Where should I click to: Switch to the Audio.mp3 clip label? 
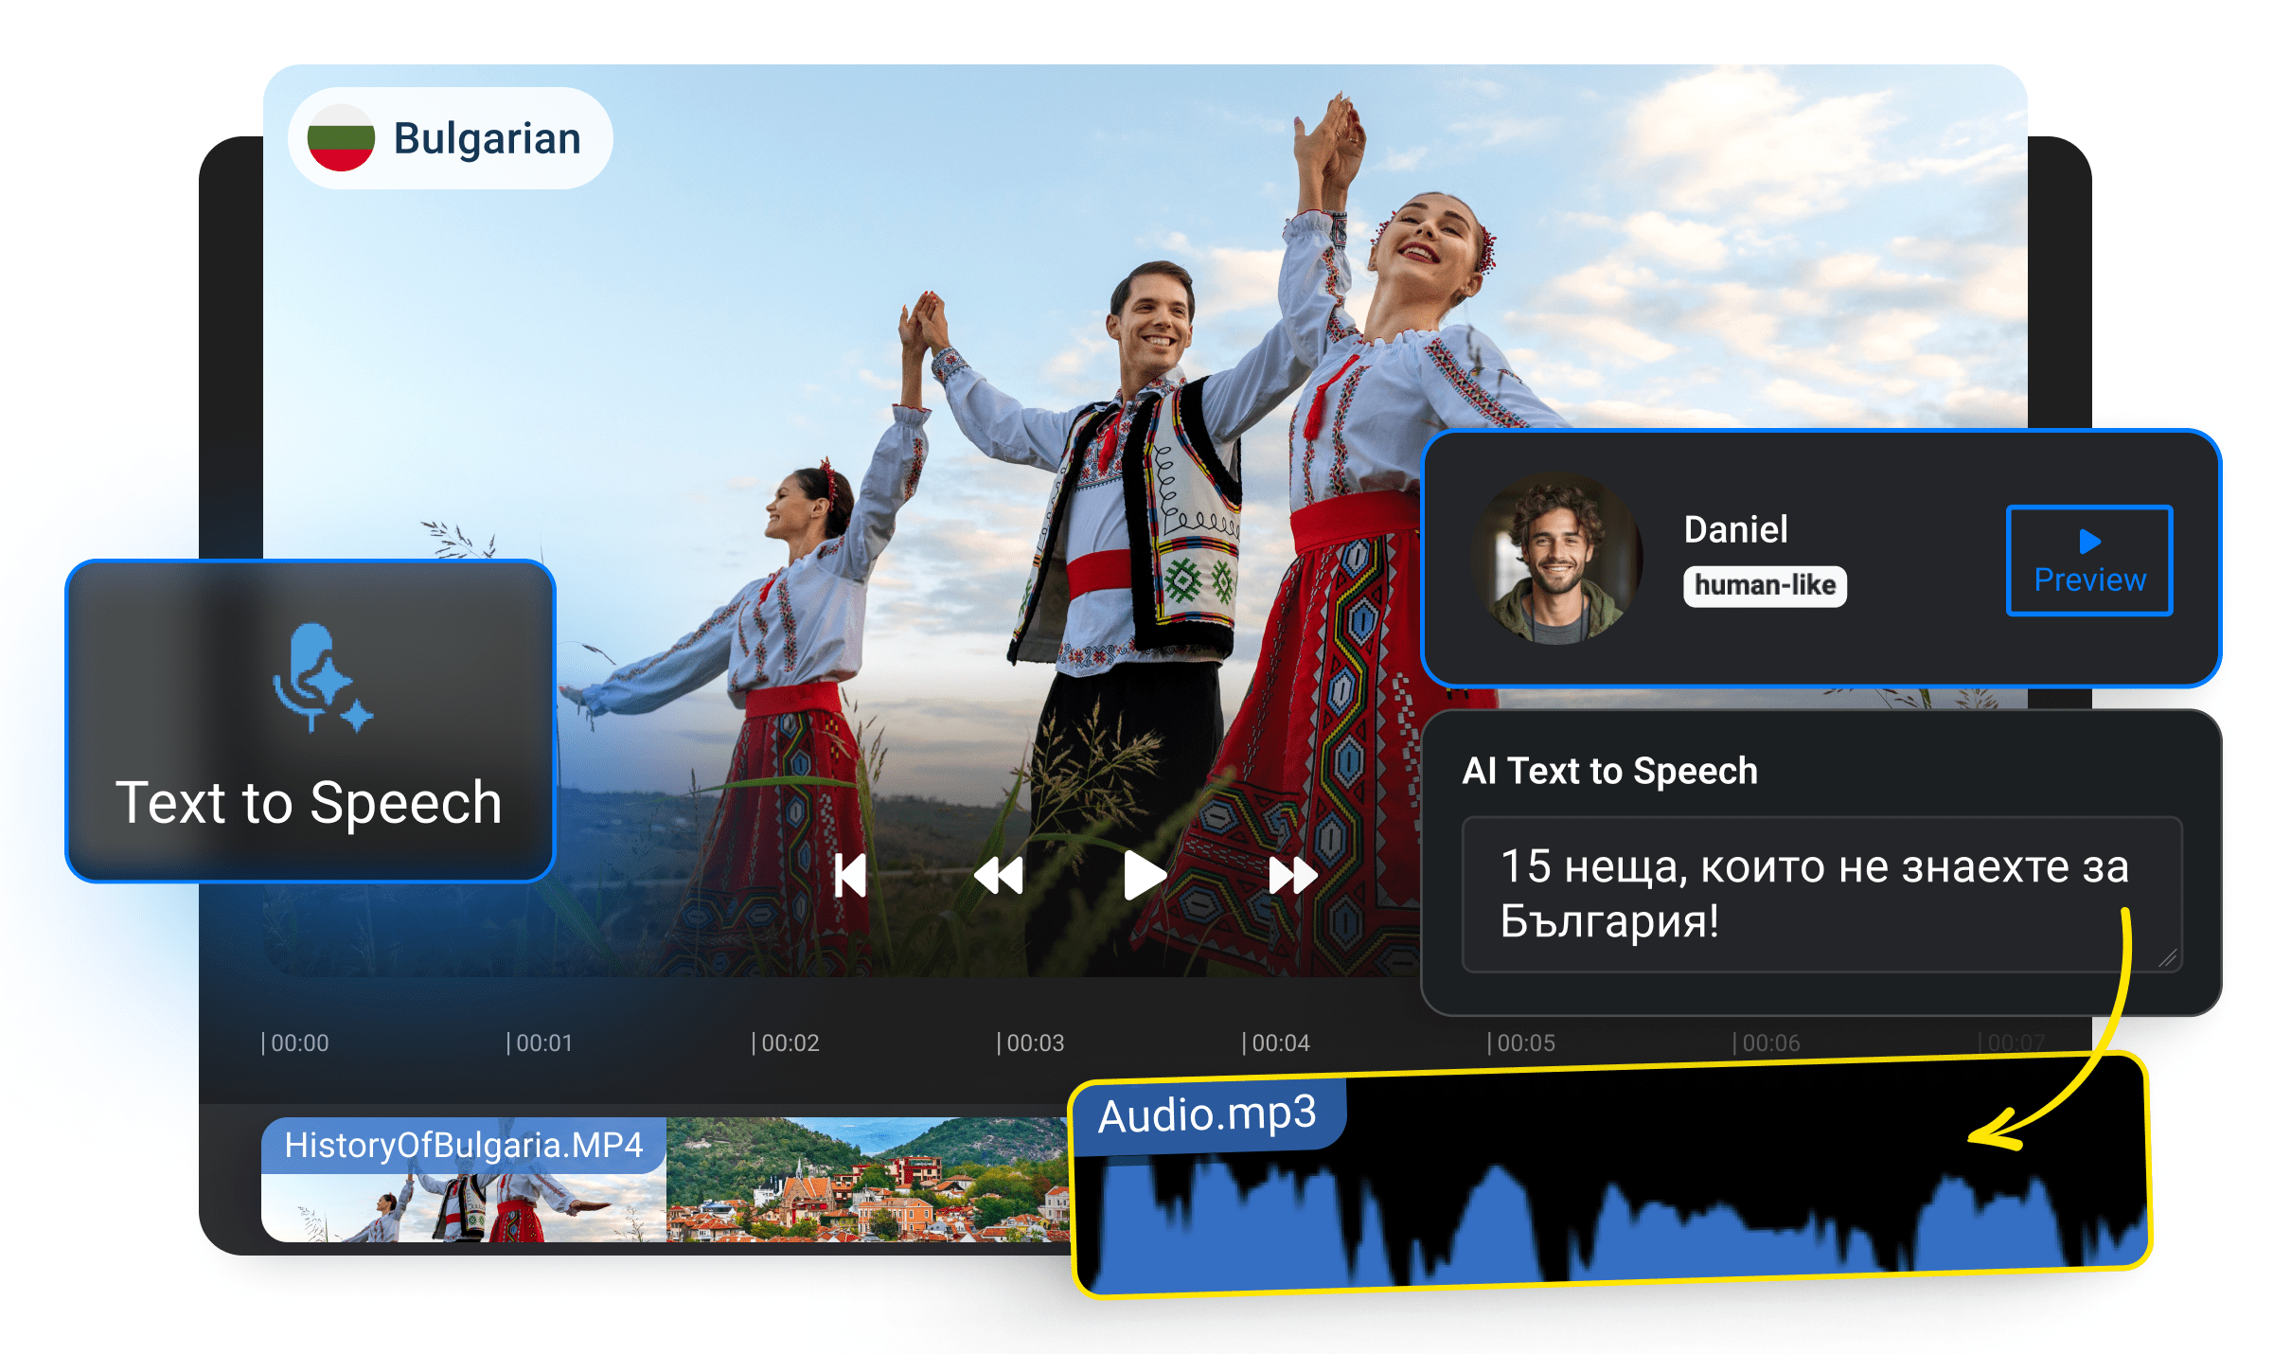point(1207,1115)
